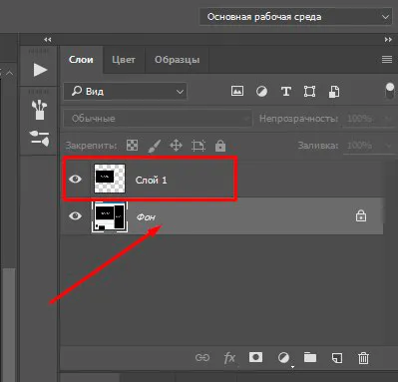Open the Brush Settings sliders icon
The height and width of the screenshot is (382, 398).
tap(39, 138)
